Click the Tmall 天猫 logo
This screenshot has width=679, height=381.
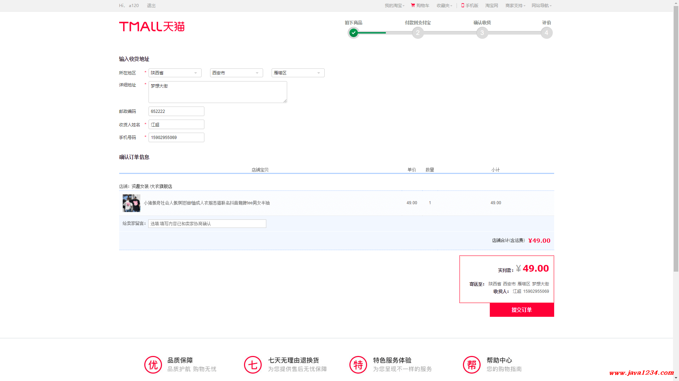152,26
